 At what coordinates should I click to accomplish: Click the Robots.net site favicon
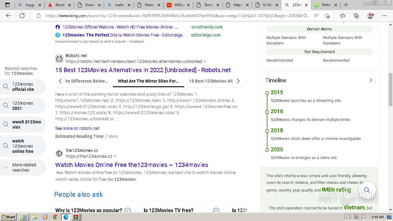click(x=59, y=58)
